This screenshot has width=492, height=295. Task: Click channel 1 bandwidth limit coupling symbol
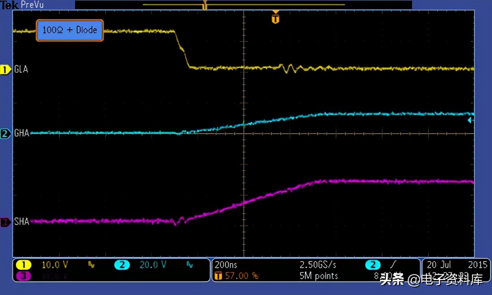coord(91,265)
